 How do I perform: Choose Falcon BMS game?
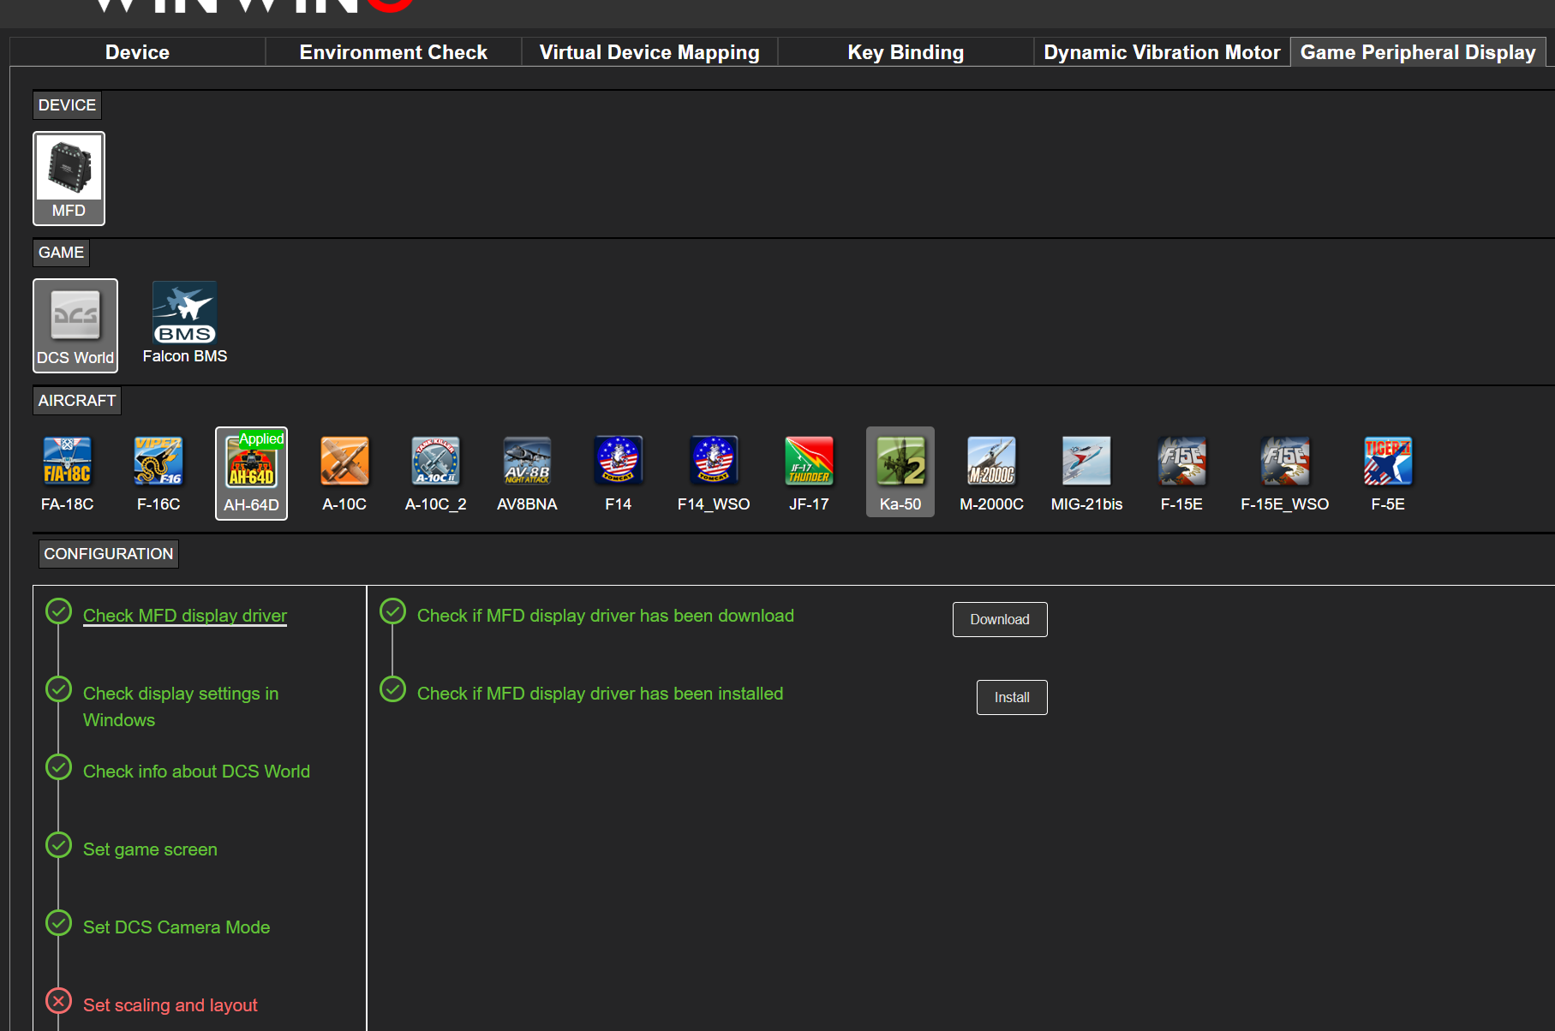(x=185, y=324)
